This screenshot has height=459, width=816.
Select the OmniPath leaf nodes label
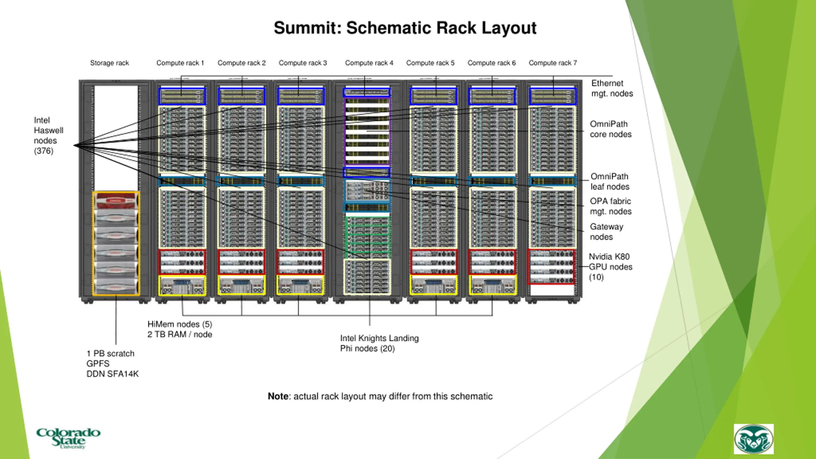[610, 181]
